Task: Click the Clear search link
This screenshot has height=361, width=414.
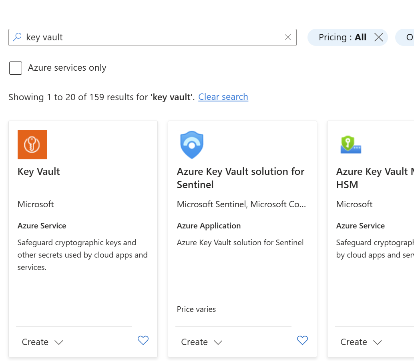Action: point(223,97)
